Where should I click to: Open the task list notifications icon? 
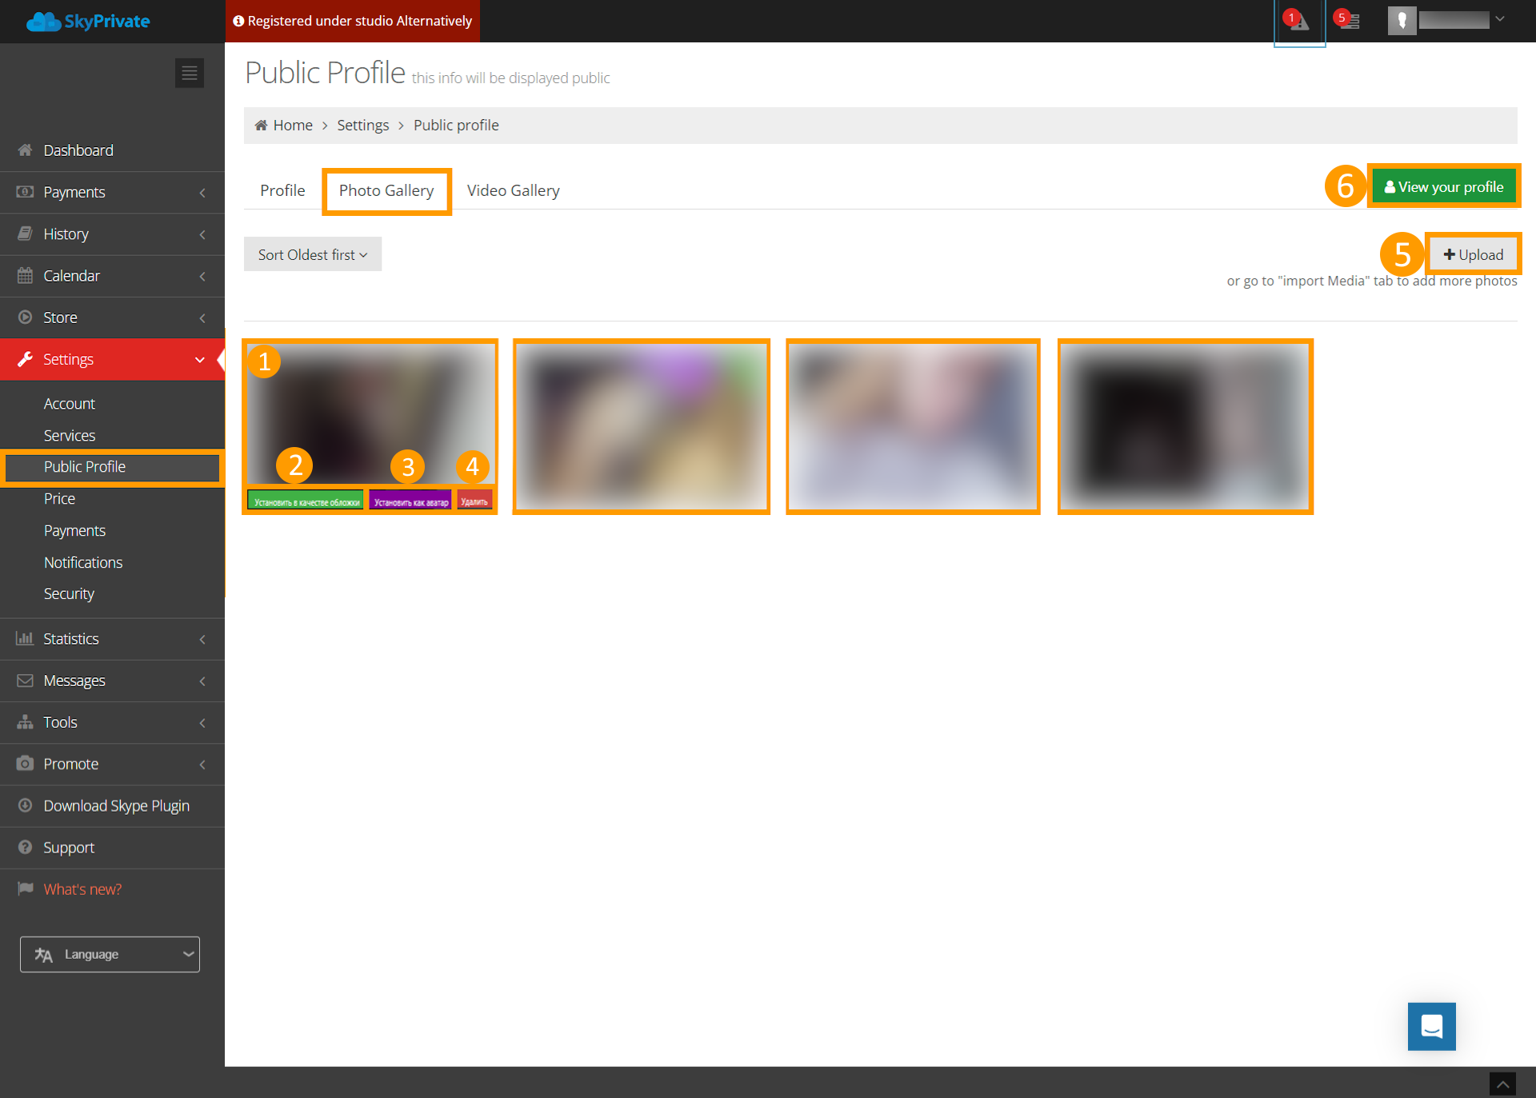(1350, 22)
